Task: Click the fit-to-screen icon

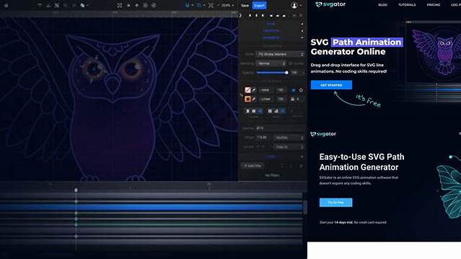Action: 211,5
